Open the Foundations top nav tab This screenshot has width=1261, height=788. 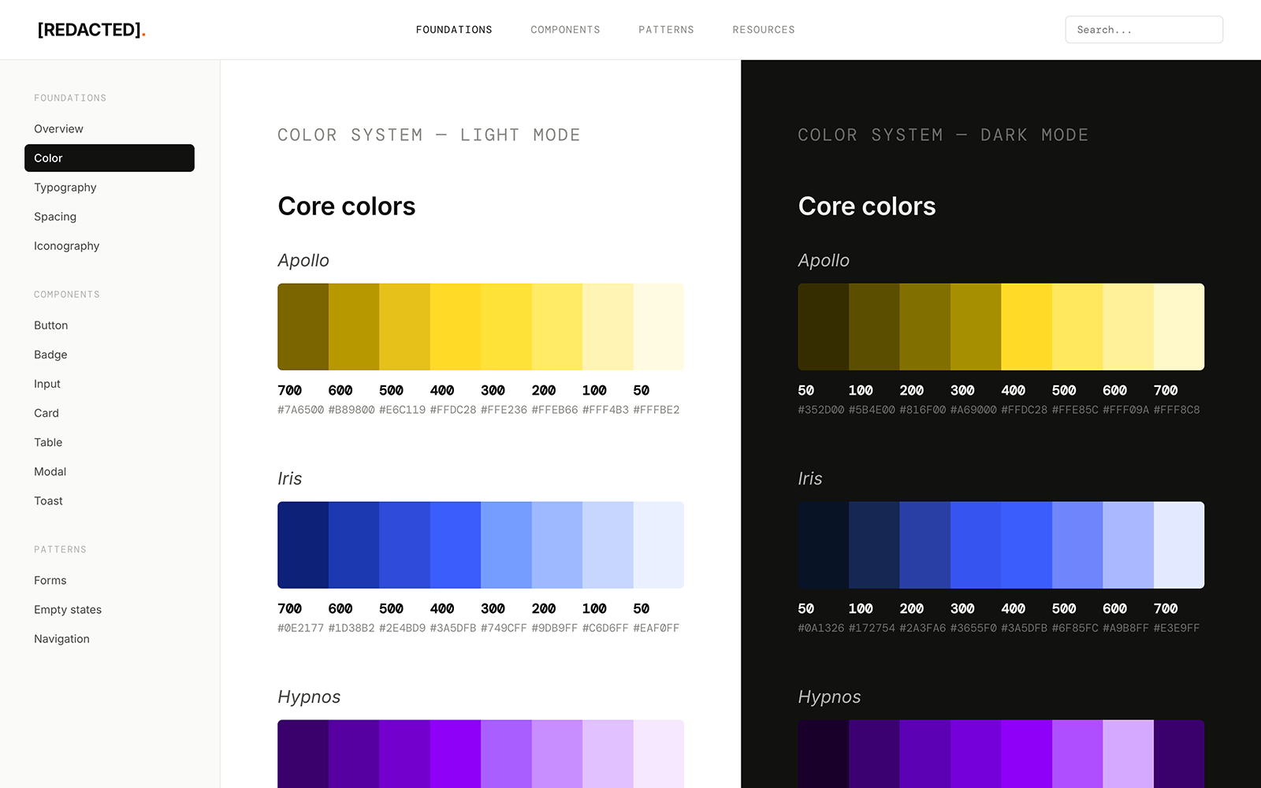(x=454, y=30)
